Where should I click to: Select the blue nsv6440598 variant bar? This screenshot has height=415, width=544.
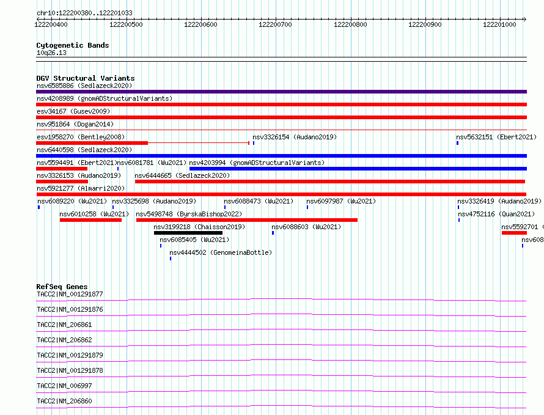(x=281, y=156)
